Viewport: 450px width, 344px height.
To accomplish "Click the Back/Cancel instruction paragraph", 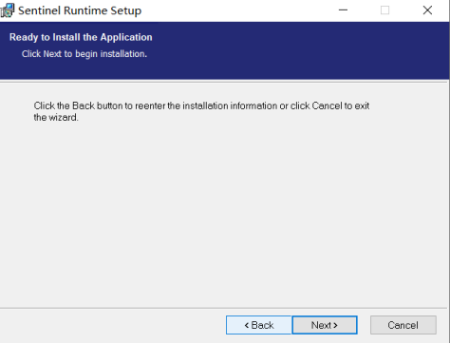I will (201, 111).
